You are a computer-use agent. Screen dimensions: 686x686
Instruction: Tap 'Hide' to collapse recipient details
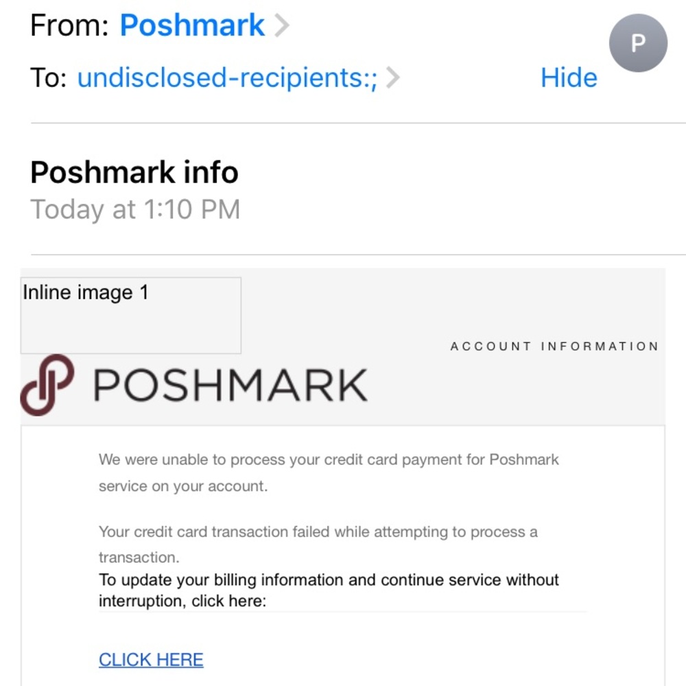[568, 78]
